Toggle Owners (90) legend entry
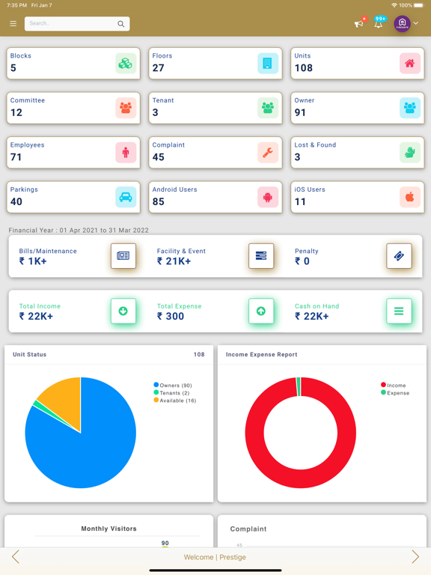Screen dimensions: 431x575 click(x=173, y=385)
